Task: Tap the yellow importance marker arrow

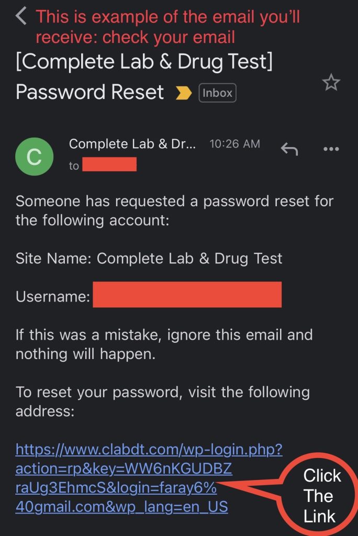Action: pos(183,93)
